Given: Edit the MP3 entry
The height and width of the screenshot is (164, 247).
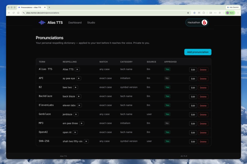Looking at the screenshot, I should (x=193, y=124).
